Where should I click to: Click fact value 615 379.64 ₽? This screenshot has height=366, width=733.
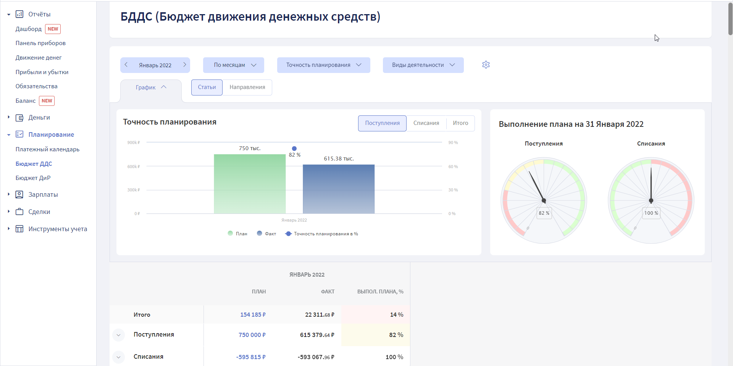coord(317,335)
